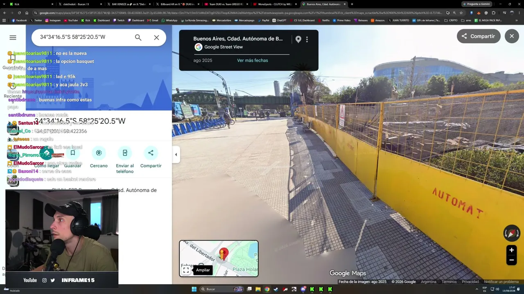Screen dimensions: 524x294
Task: Click Notificar un problema link
Action: (x=501, y=282)
